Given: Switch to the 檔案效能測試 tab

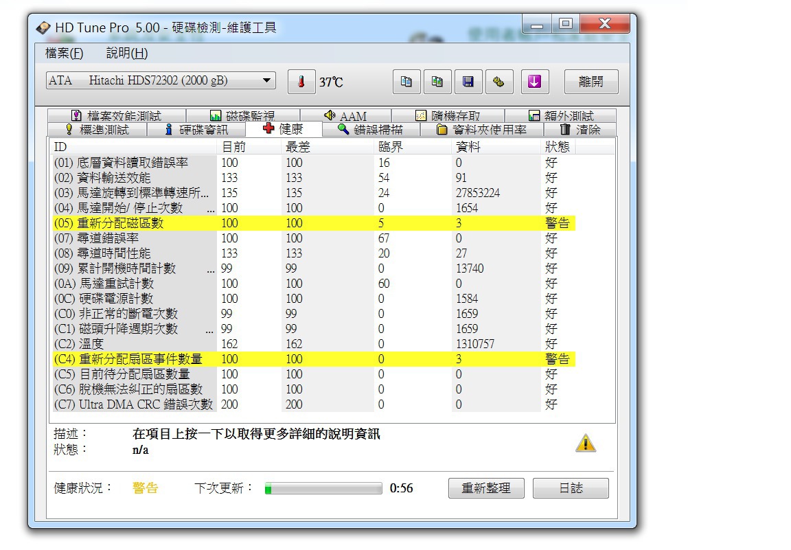Looking at the screenshot, I should [x=117, y=115].
